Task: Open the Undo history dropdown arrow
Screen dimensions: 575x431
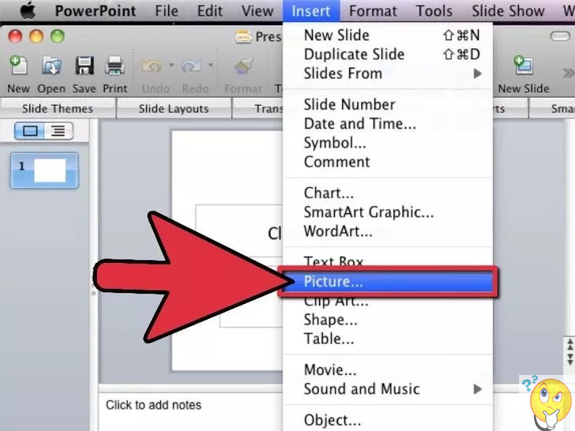Action: pos(171,66)
